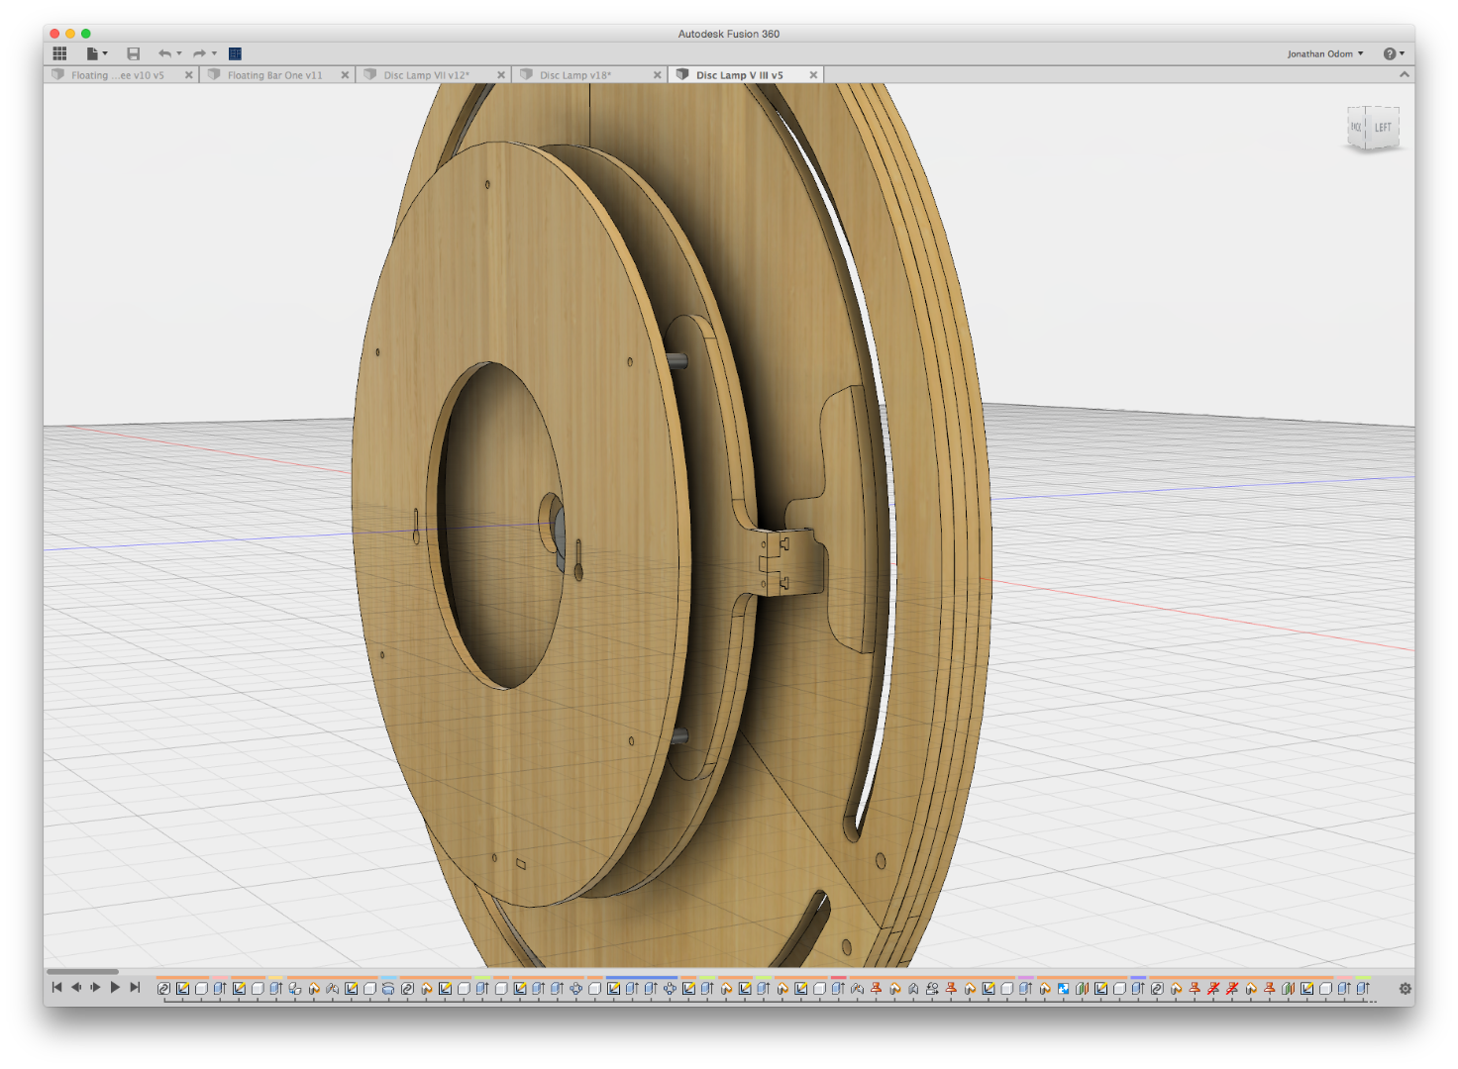Expand the Jonathan Odom account dropdown
The height and width of the screenshot is (1069, 1458).
pos(1325,53)
